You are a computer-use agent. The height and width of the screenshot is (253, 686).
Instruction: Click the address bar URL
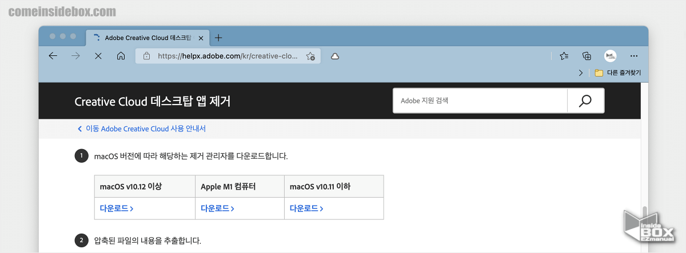[x=228, y=56]
